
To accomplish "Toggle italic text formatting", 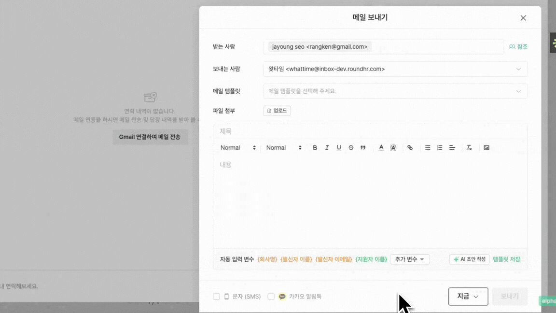I will [327, 148].
